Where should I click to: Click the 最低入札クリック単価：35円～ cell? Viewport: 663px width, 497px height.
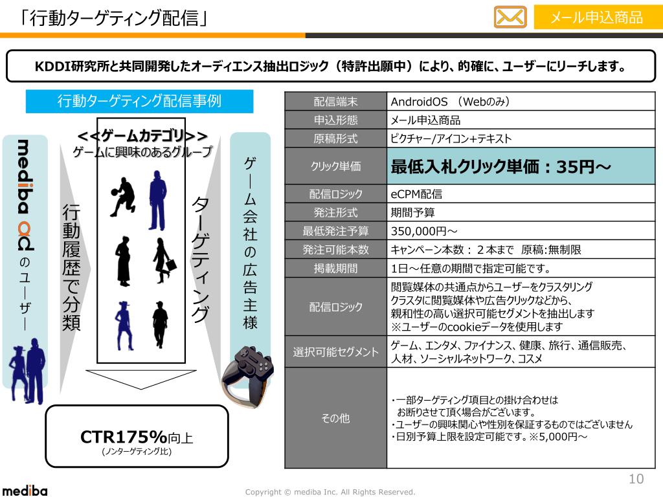[521, 166]
